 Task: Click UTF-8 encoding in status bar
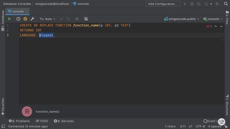[200, 126]
